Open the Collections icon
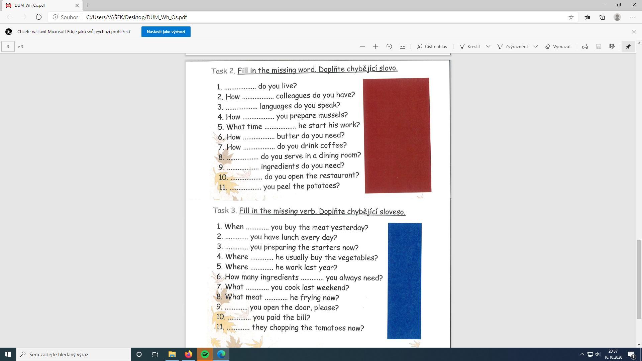This screenshot has height=361, width=642. pyautogui.click(x=602, y=17)
